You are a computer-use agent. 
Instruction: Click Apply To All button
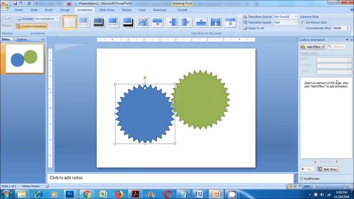click(254, 28)
